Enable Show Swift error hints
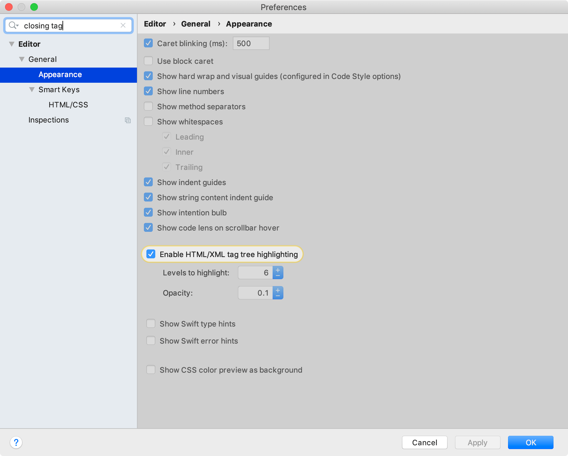 [151, 341]
